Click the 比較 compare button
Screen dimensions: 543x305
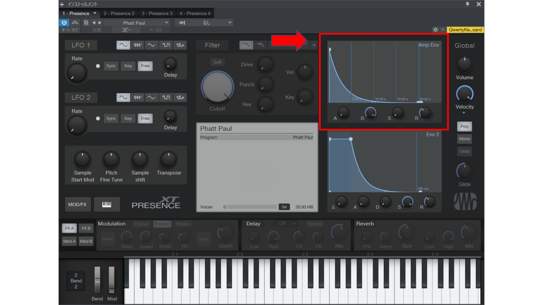coord(97,30)
